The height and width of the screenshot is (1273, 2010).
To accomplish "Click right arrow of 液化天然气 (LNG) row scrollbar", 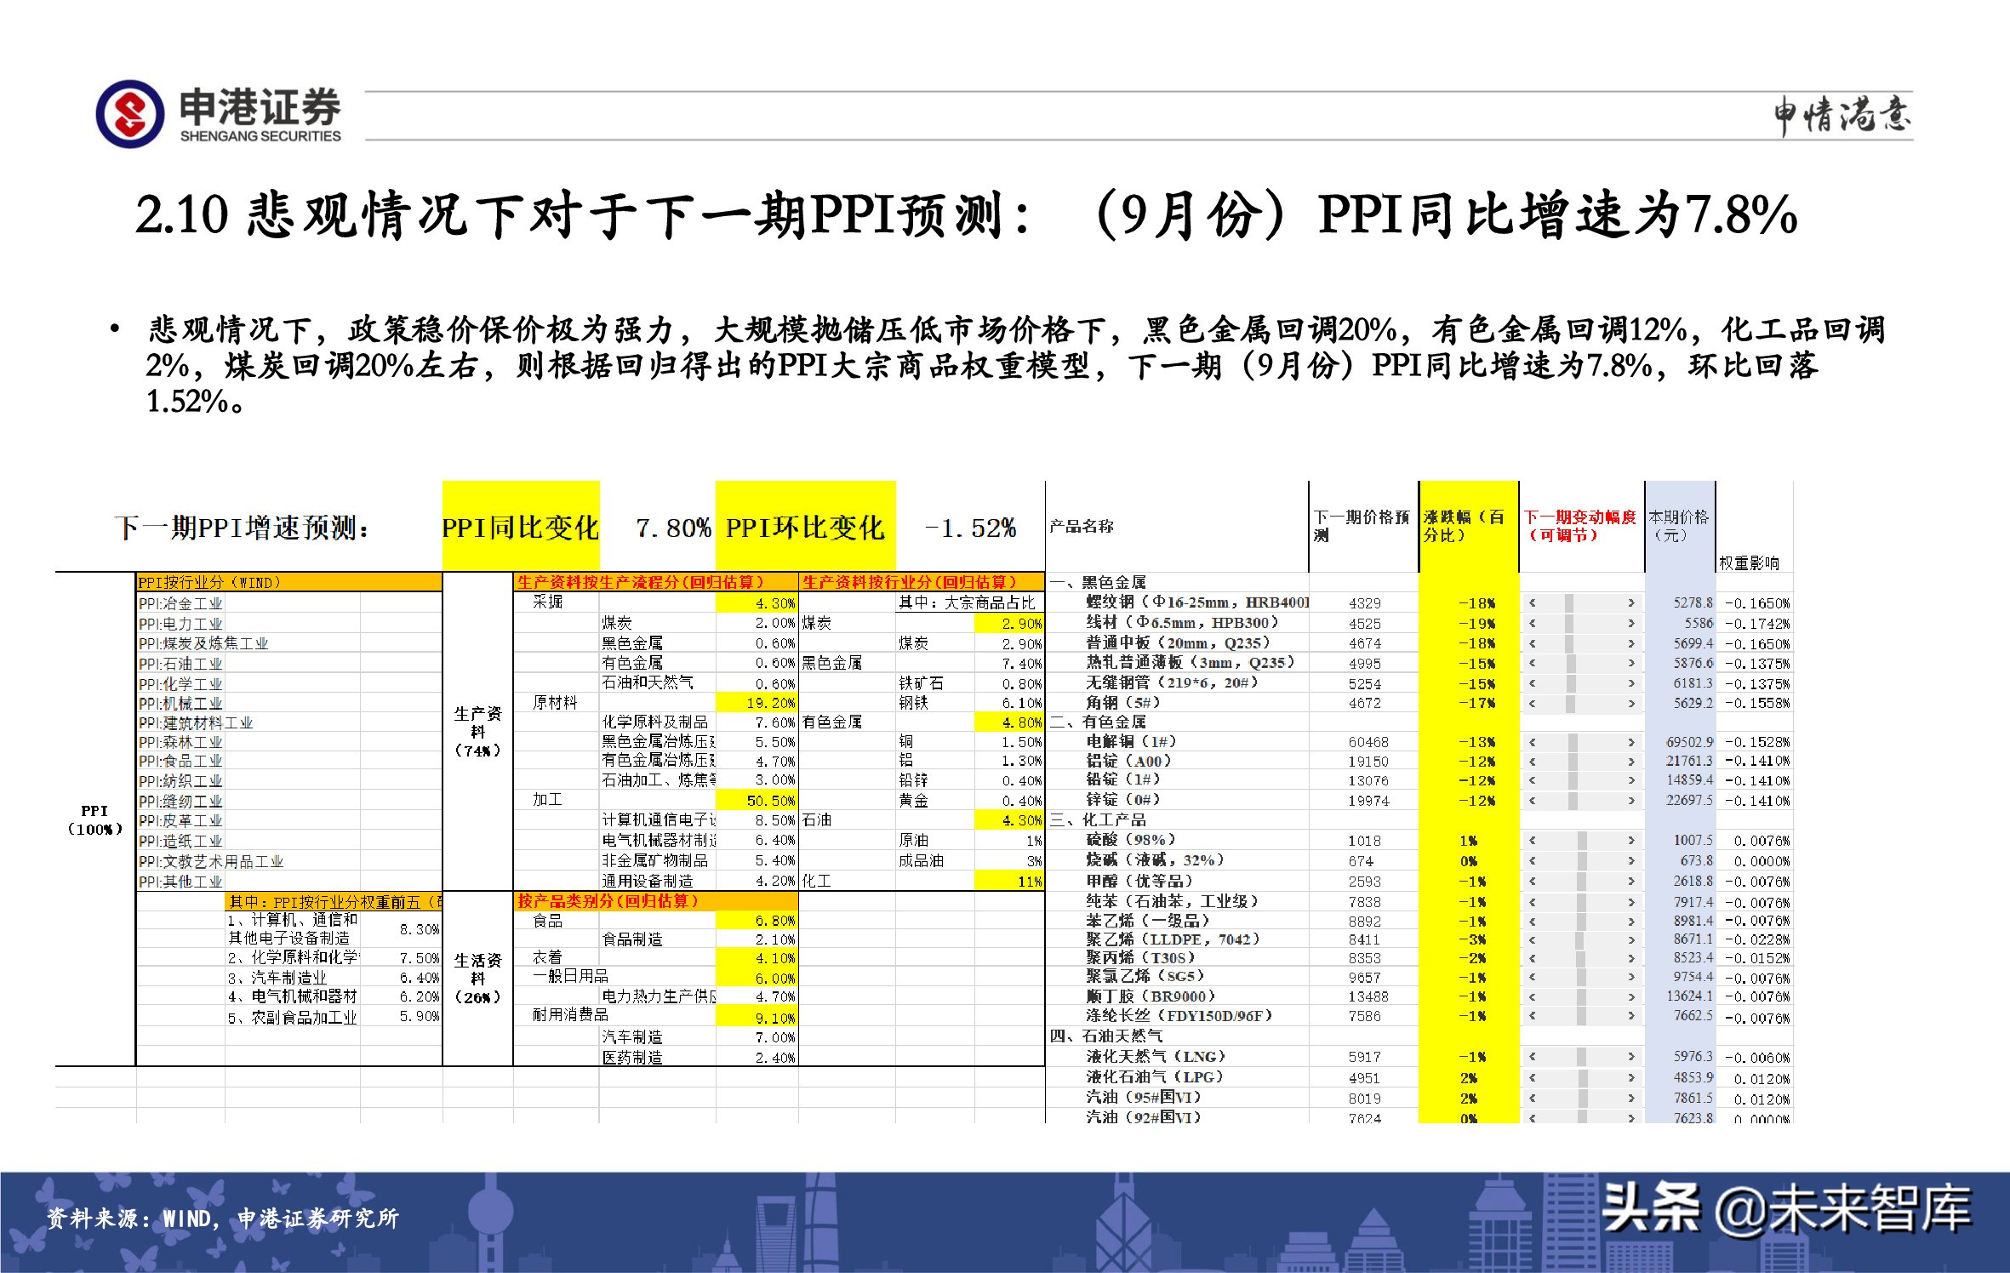I will [1631, 1057].
